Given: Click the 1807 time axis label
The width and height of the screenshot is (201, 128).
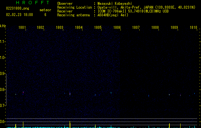Looking at the screenshot, I should coord(136,27).
